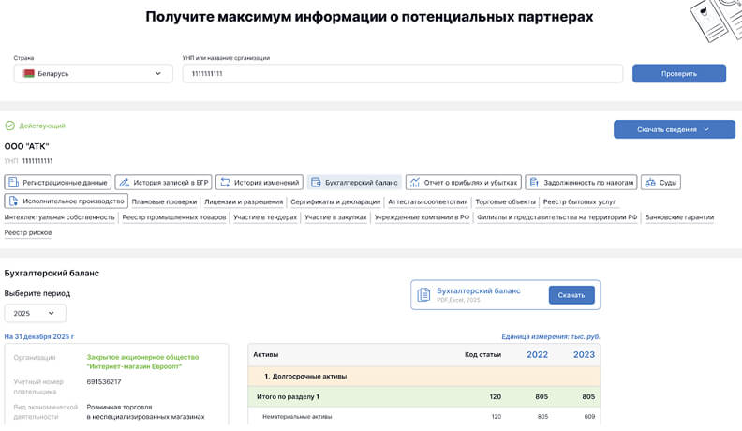
Task: Select the Банковские гарантии tab
Action: click(x=678, y=217)
